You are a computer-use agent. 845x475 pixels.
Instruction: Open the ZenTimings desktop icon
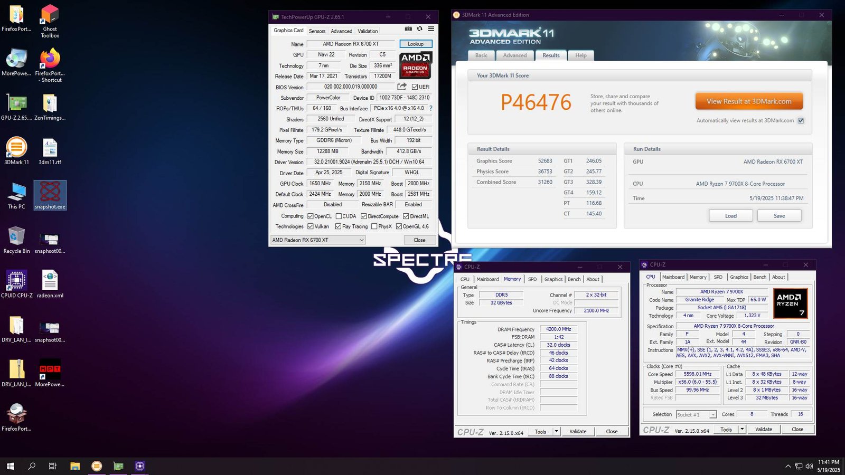(x=50, y=107)
